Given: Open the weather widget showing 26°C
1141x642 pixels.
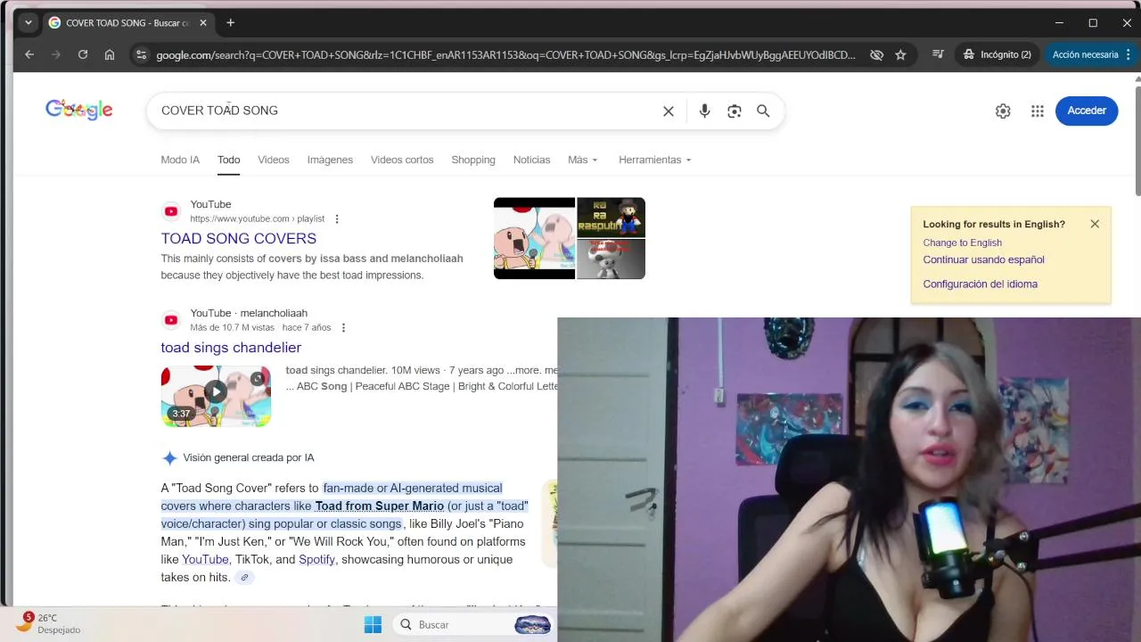Looking at the screenshot, I should pyautogui.click(x=49, y=623).
